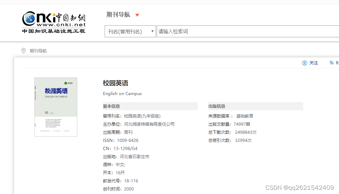Select the 邮发代号 18-116 value
Viewport: 339px width, 194px height.
(131, 181)
